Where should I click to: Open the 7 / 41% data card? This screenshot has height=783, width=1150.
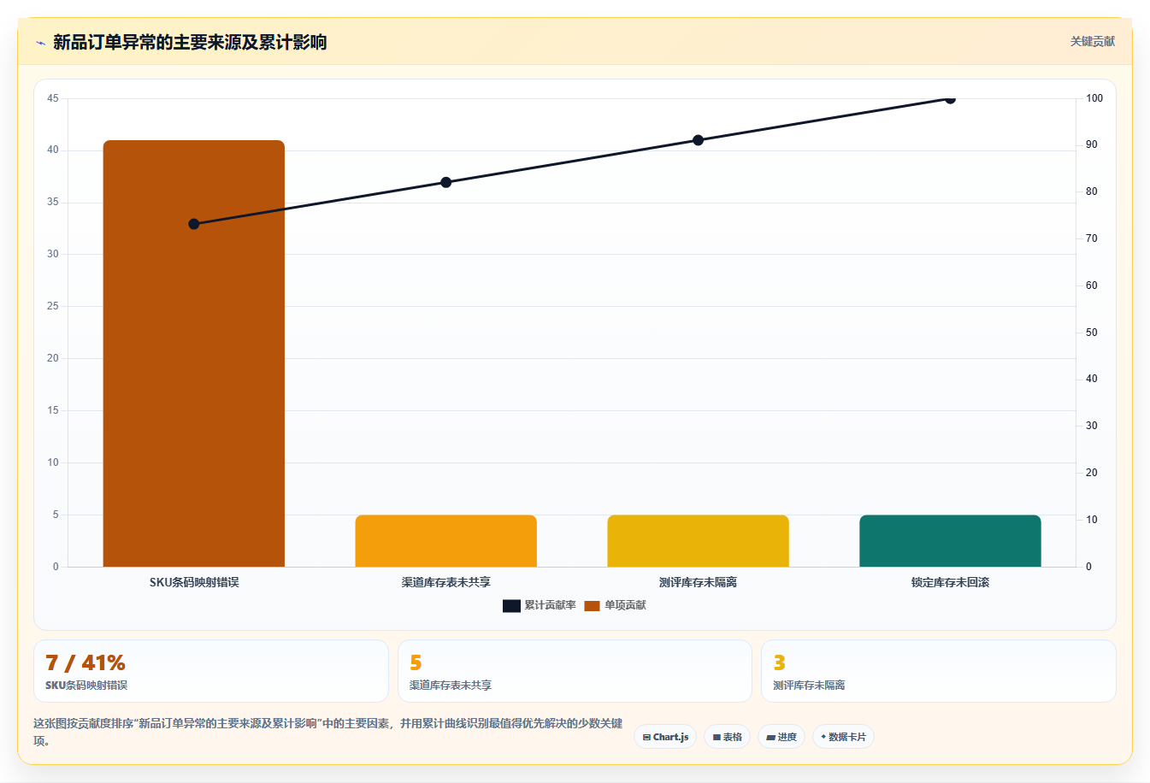click(211, 671)
